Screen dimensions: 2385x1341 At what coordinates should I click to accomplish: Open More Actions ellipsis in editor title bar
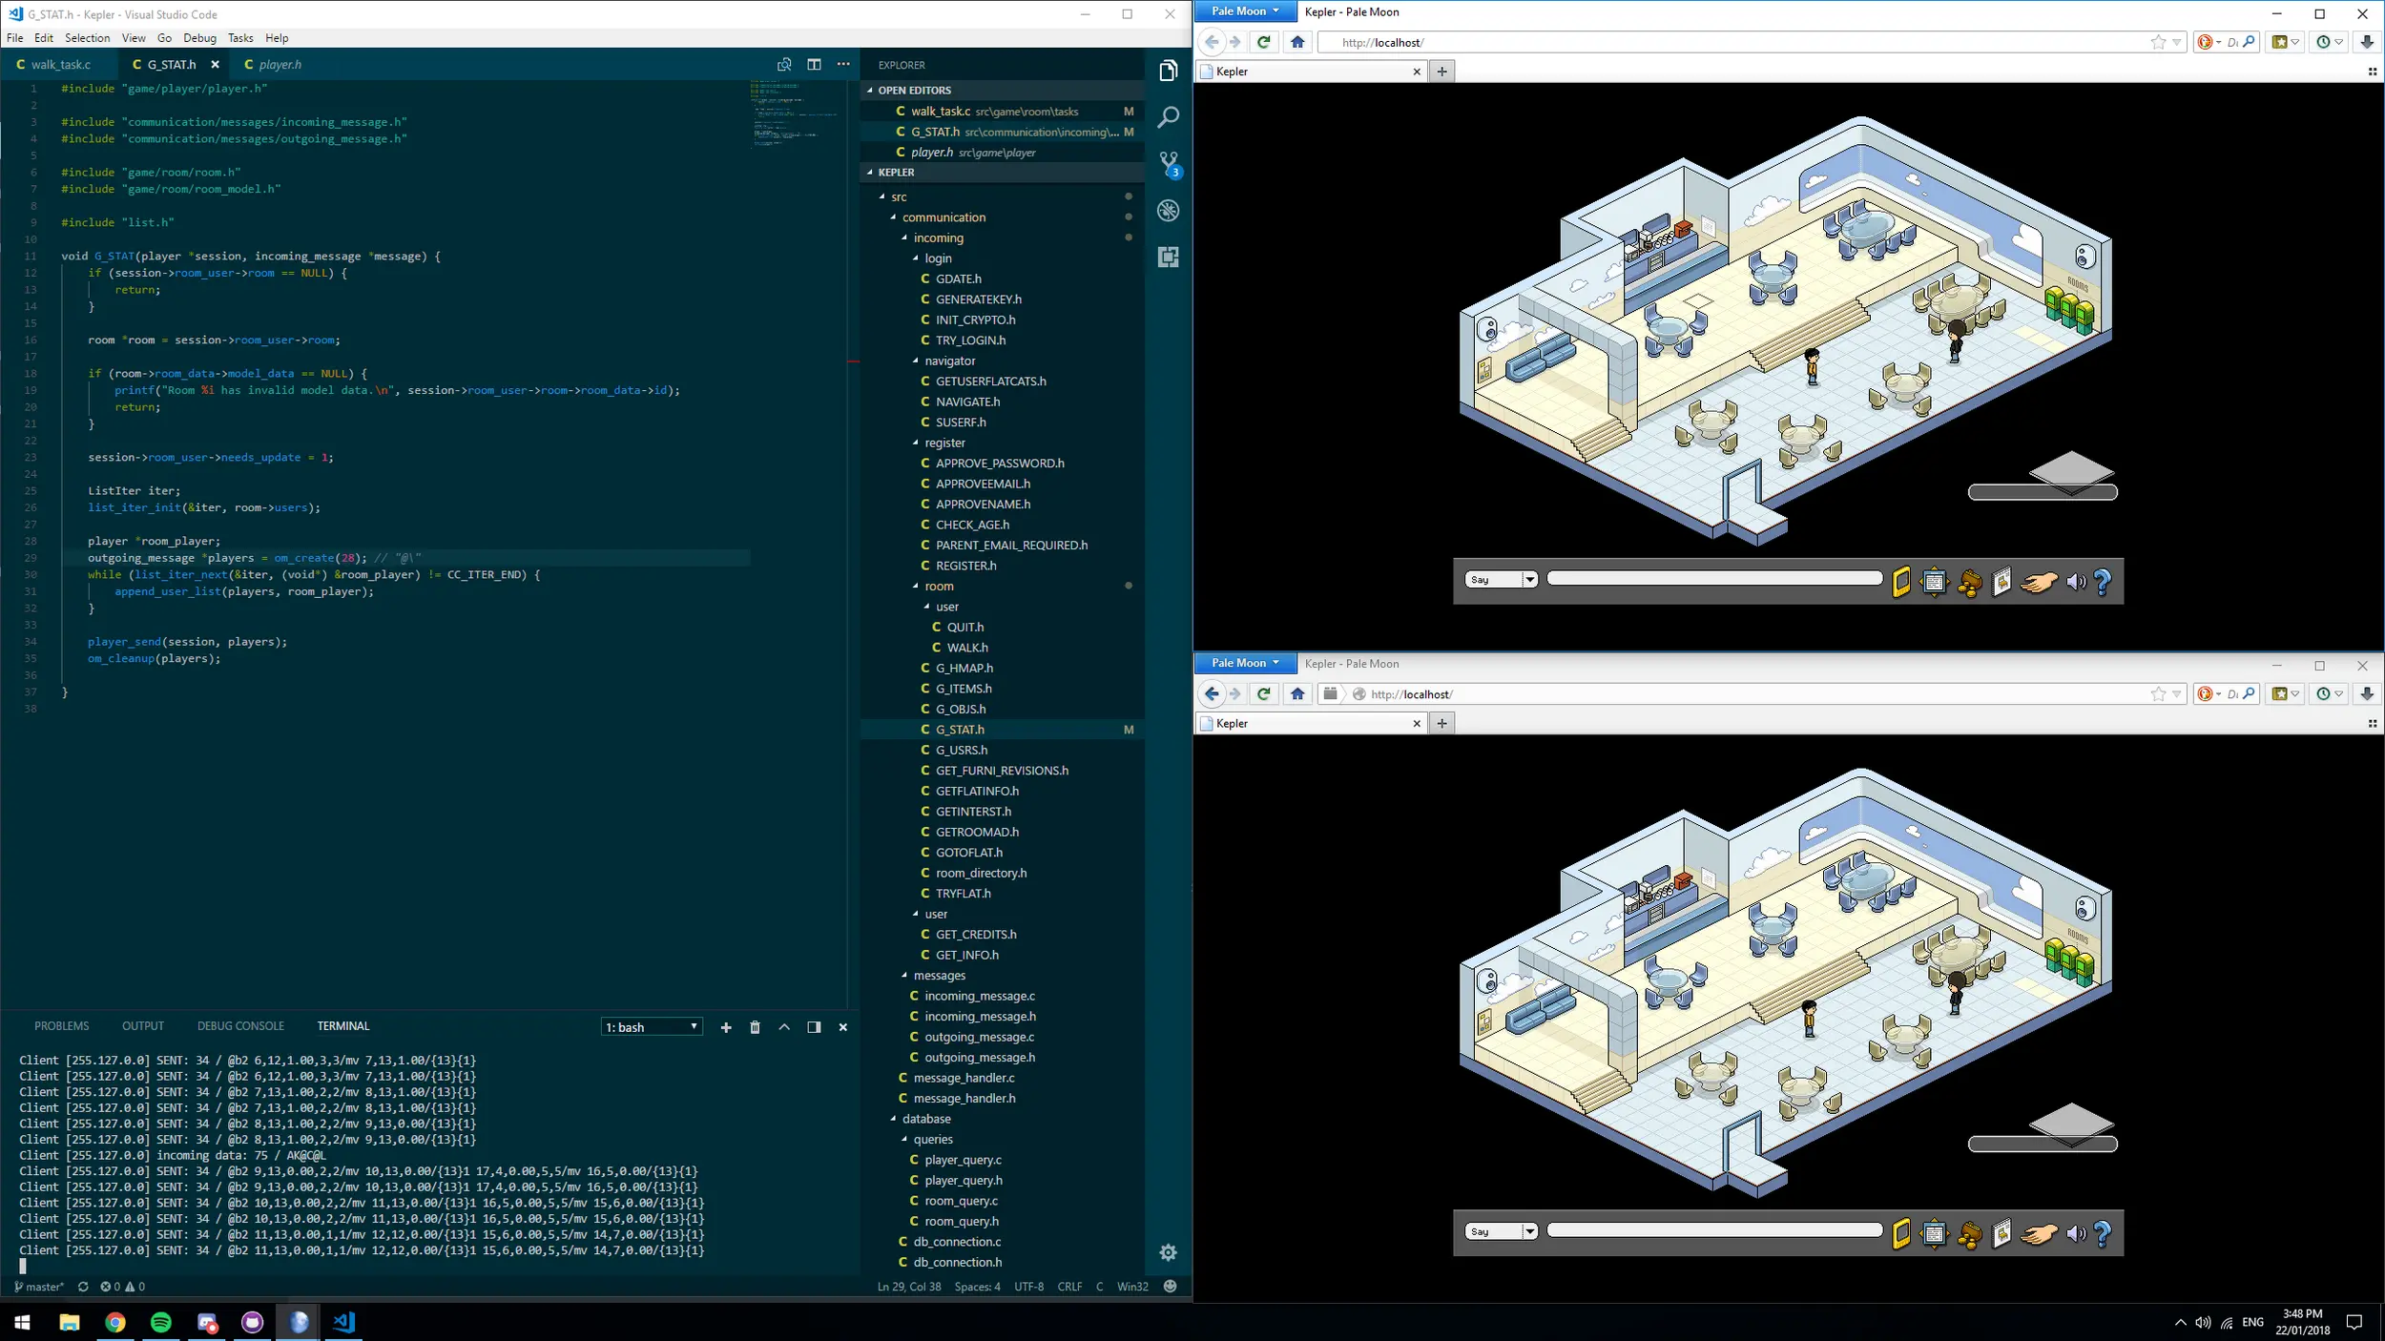tap(843, 64)
